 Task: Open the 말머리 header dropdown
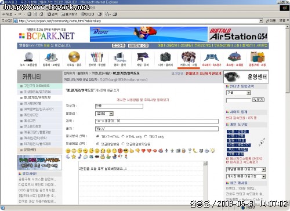[104, 114]
